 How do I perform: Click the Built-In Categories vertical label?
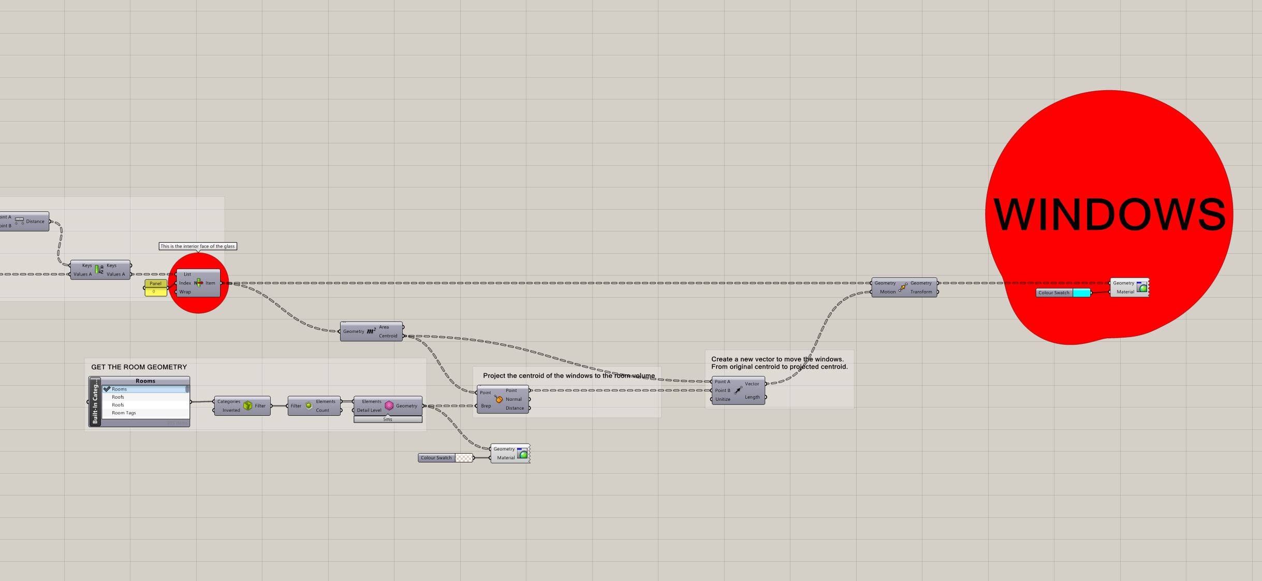point(95,401)
